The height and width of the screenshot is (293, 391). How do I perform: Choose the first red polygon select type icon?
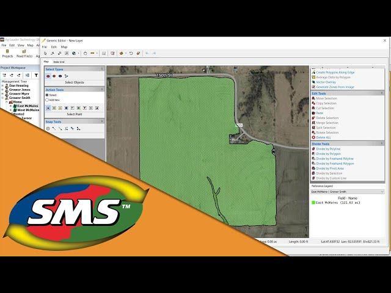(x=48, y=76)
